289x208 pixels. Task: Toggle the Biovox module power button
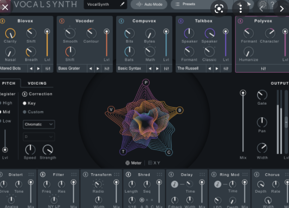[x=3, y=21]
